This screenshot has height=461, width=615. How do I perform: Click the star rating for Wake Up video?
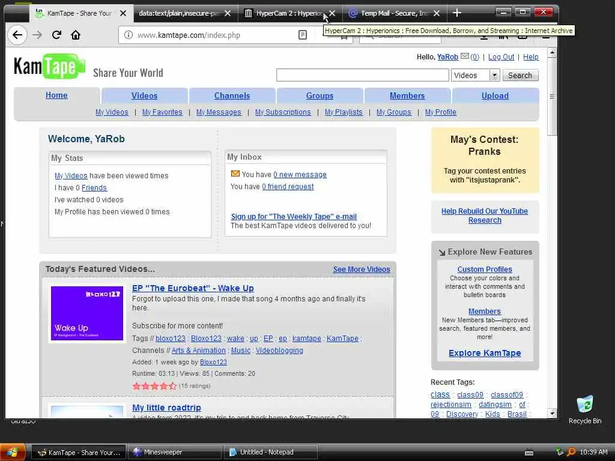154,386
